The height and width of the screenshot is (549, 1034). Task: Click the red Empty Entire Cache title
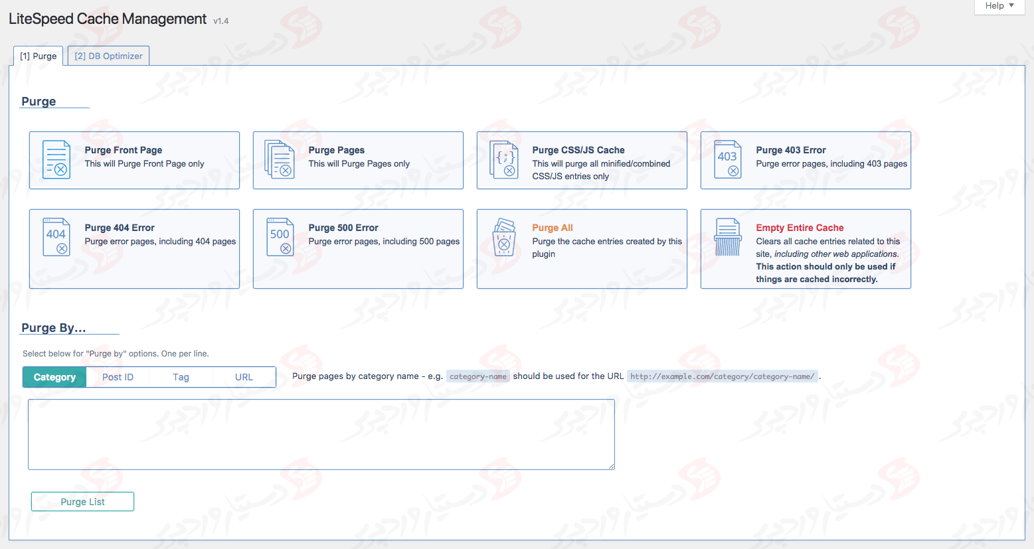pyautogui.click(x=799, y=228)
